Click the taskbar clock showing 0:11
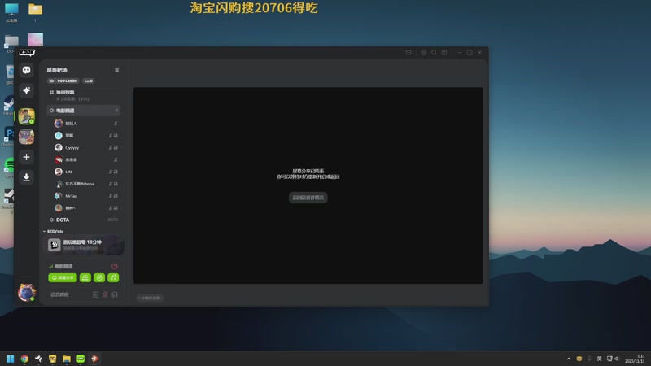Viewport: 651px width, 366px height. (636, 359)
